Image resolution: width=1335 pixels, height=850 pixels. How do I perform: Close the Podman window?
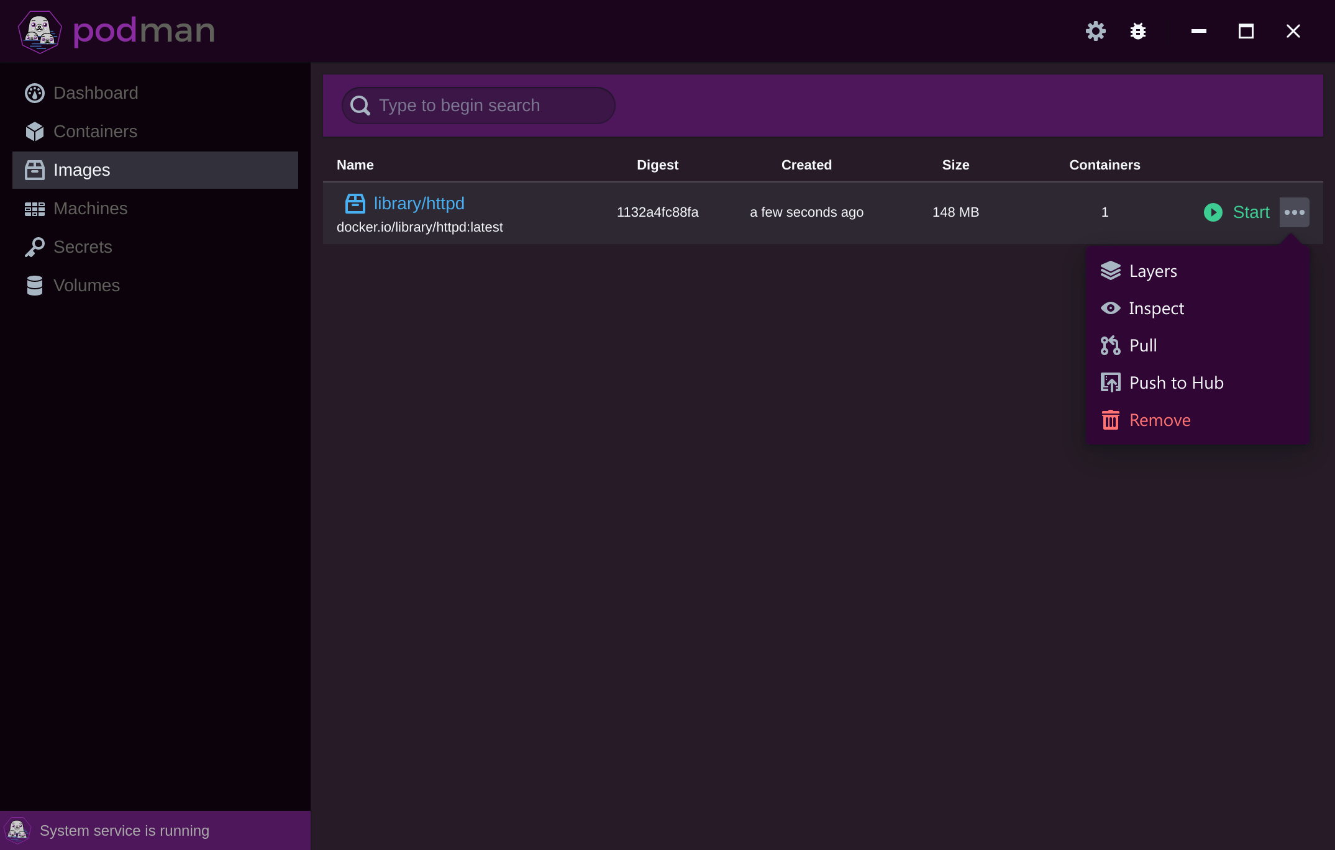(x=1293, y=31)
